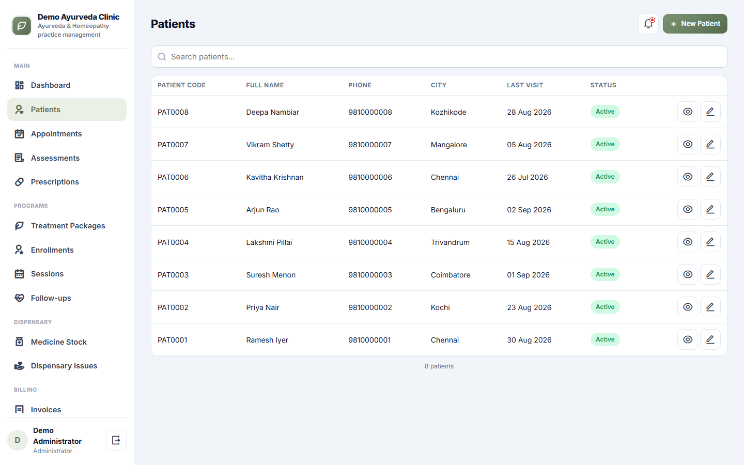Click the name Ramesh Iyer
The width and height of the screenshot is (744, 465).
click(x=267, y=340)
